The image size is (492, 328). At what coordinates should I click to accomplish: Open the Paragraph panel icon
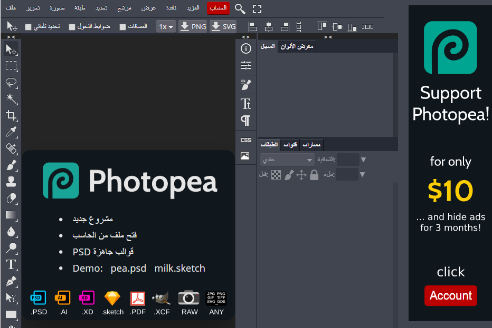(x=245, y=120)
